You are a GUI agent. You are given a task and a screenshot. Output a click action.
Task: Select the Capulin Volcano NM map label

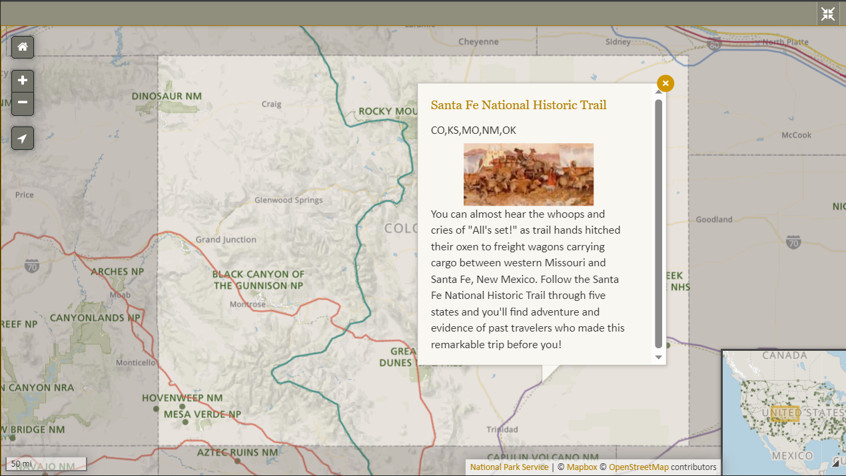[x=542, y=457]
